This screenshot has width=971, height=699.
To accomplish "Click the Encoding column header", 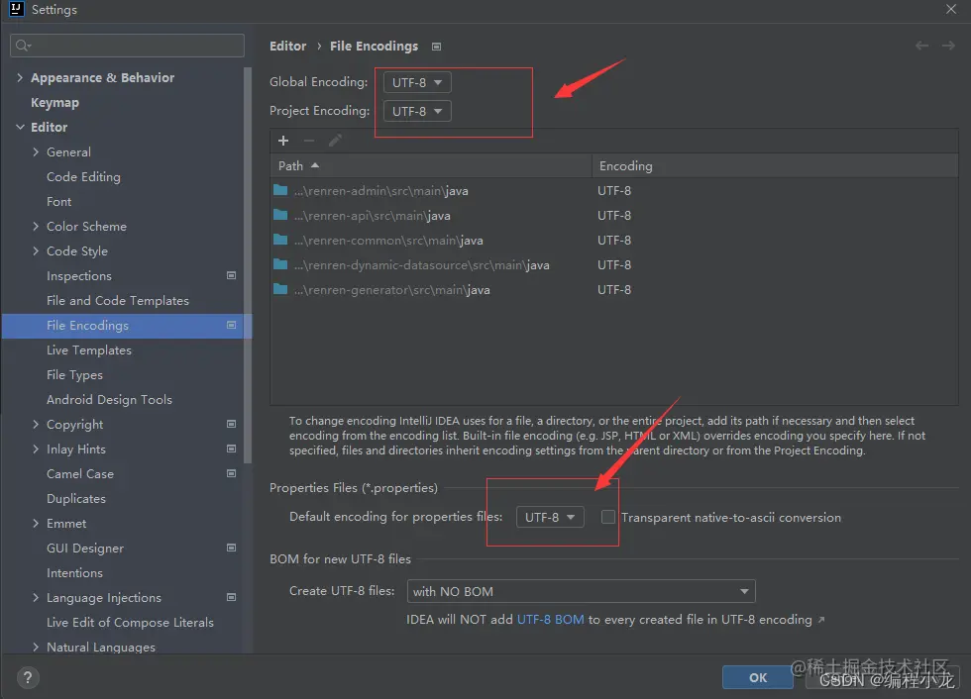I will 775,165.
